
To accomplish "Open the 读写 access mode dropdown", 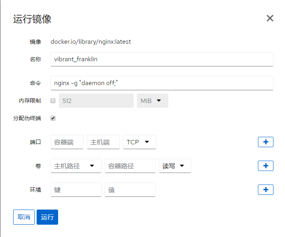I will point(175,166).
